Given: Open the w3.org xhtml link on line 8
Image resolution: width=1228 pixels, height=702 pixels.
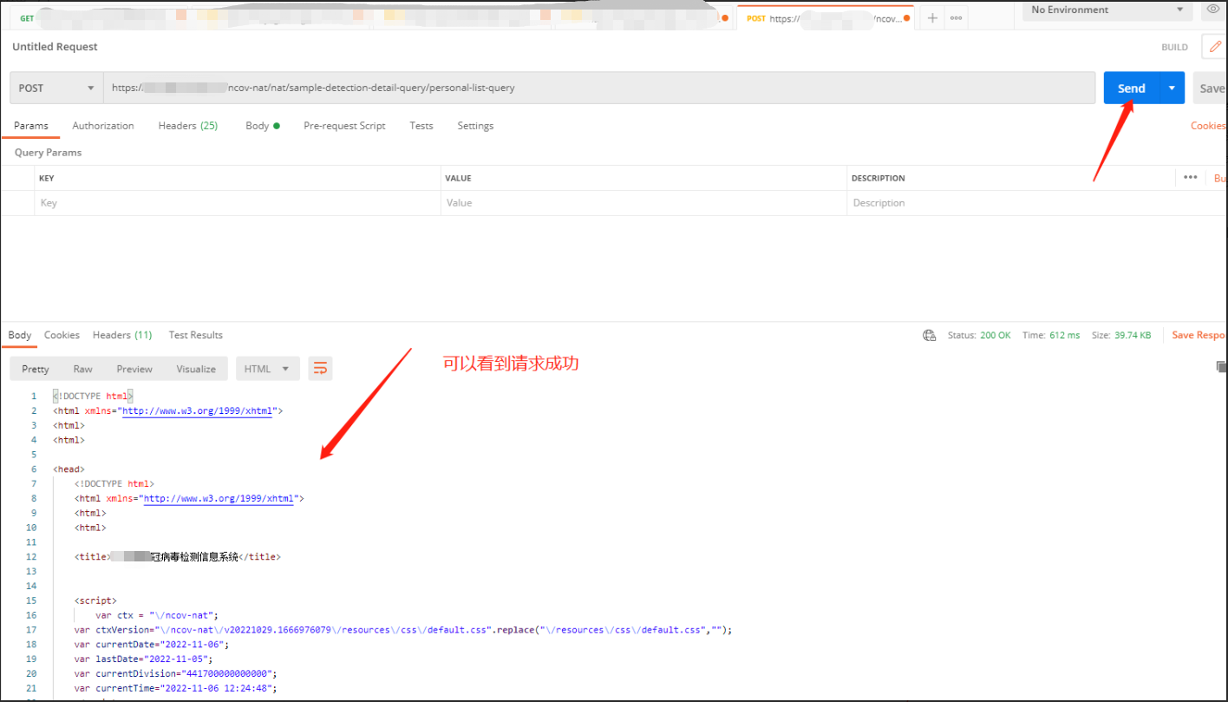Looking at the screenshot, I should click(x=219, y=498).
